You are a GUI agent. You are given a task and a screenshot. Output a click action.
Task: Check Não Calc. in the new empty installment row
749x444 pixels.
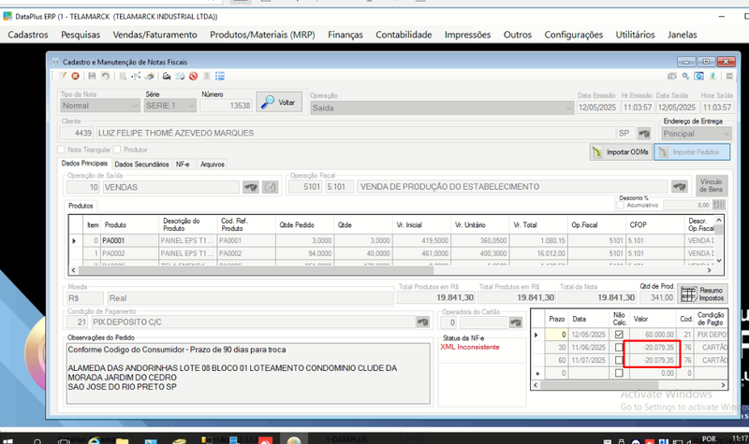619,373
